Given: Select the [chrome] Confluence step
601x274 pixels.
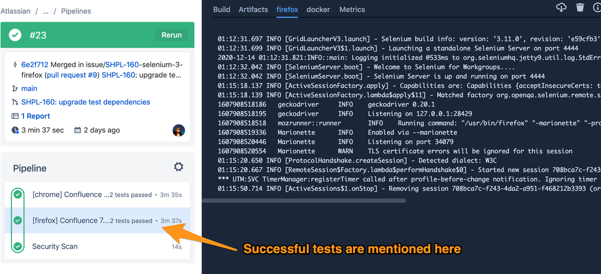Looking at the screenshot, I should [x=97, y=195].
